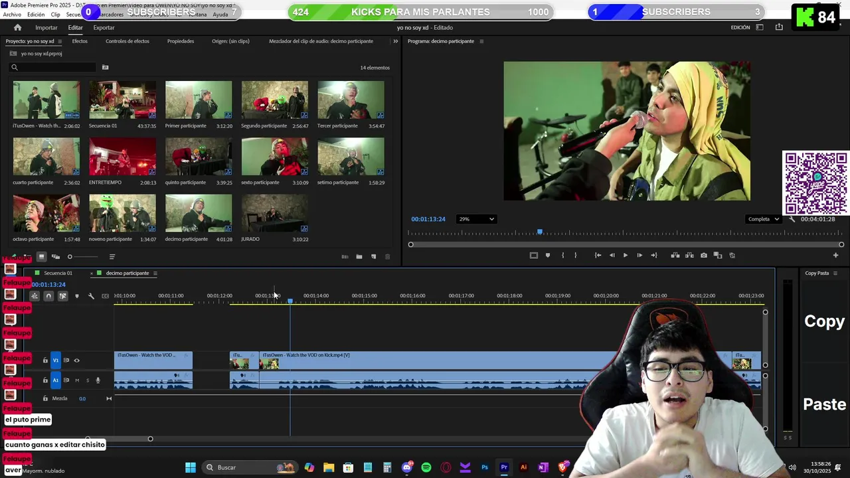Switch project panel to freeform view
Viewport: 850px width, 478px height.
[x=56, y=256]
